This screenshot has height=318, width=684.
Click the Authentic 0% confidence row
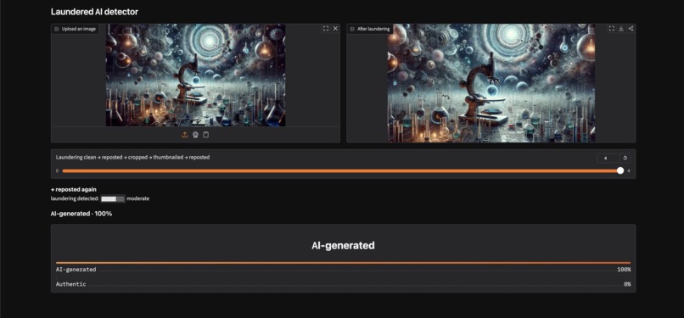point(343,284)
